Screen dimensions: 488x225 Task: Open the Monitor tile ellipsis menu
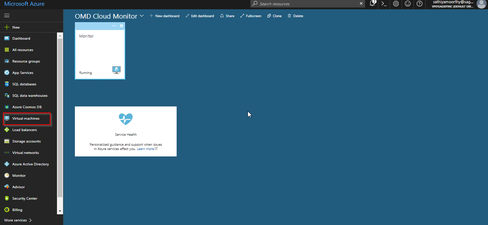[114, 26]
